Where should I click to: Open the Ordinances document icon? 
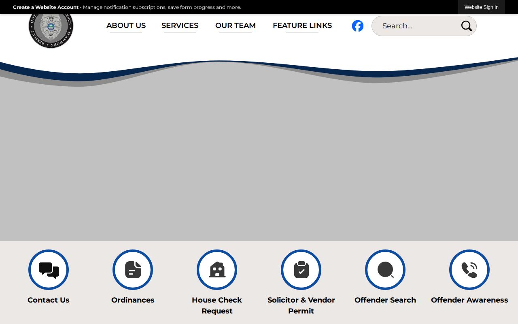[133, 270]
